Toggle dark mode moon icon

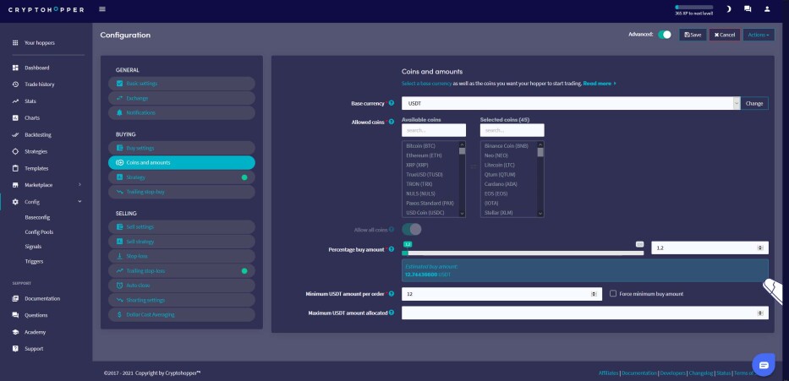(x=728, y=9)
